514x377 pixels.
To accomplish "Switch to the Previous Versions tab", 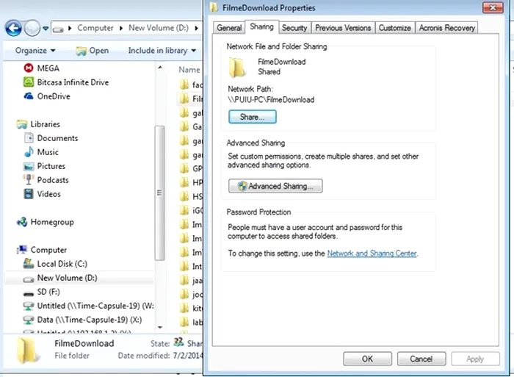I will pos(343,28).
